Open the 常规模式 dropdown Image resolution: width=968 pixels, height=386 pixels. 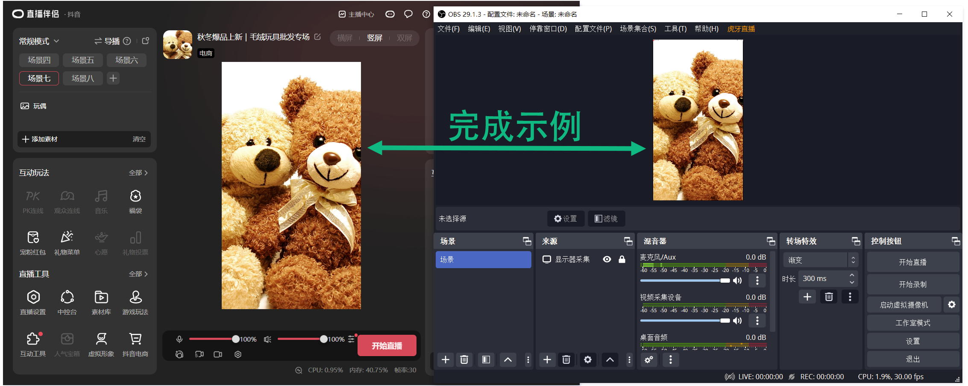point(38,41)
